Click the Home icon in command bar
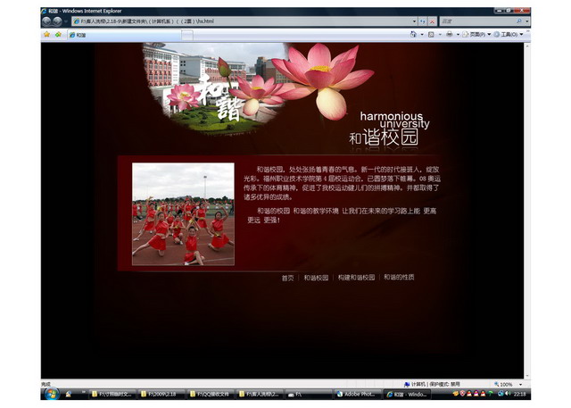 tap(413, 35)
